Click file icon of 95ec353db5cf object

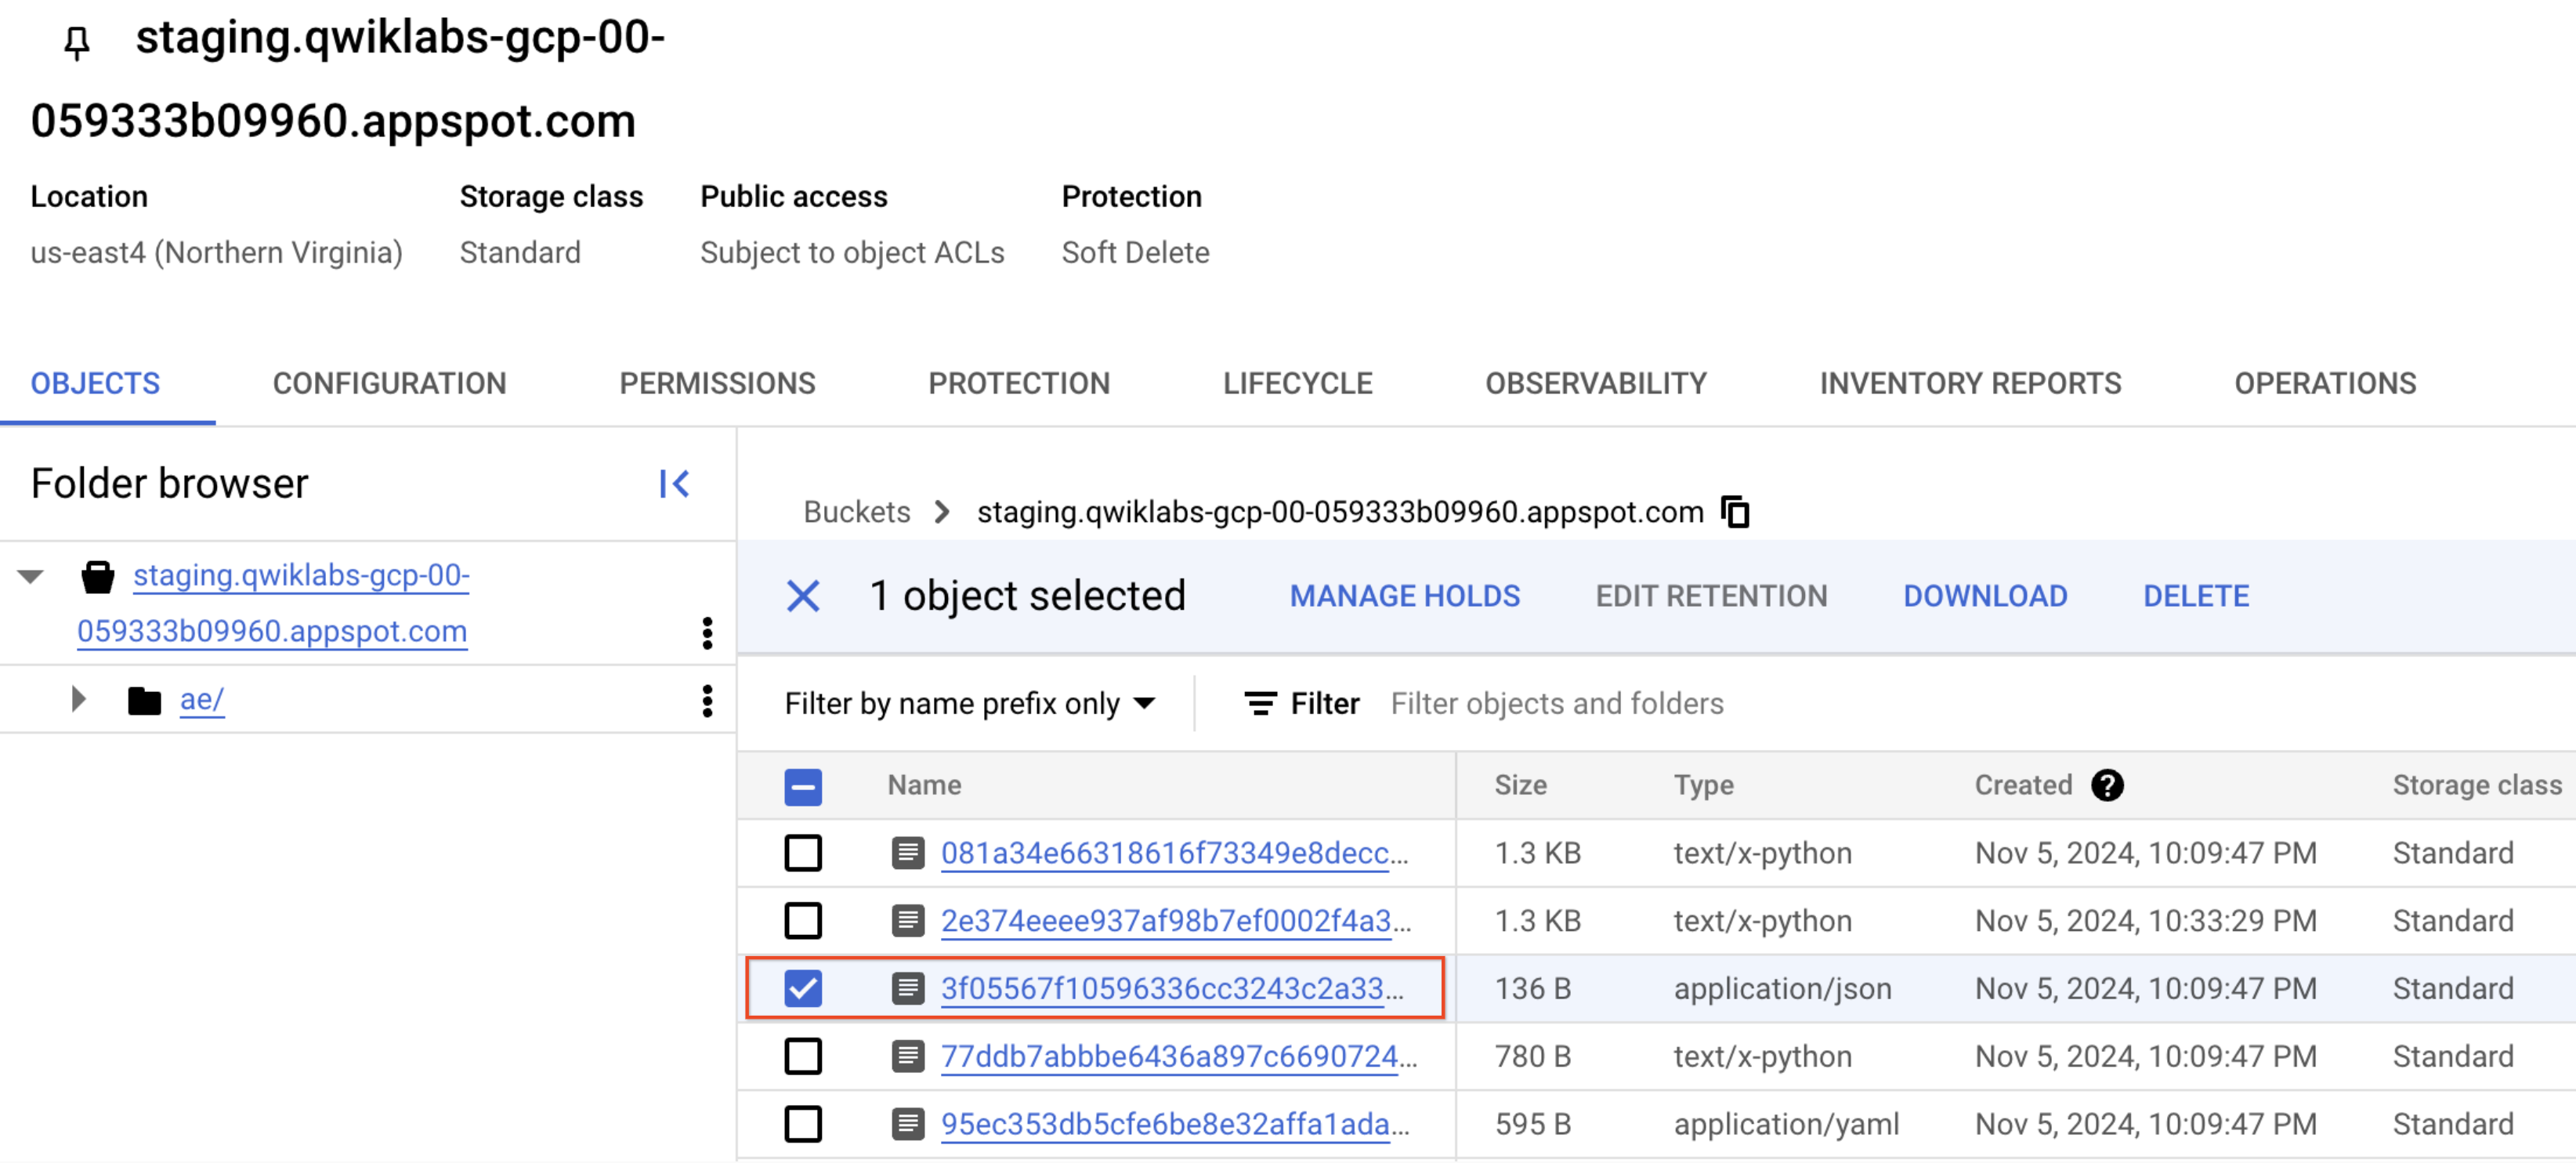tap(908, 1125)
